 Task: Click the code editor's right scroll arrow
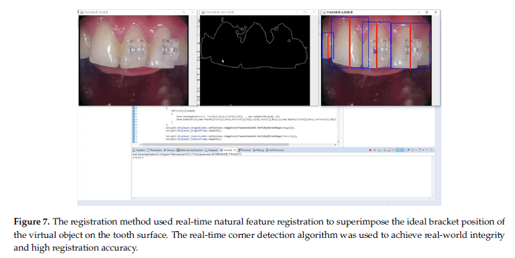[x=335, y=144]
